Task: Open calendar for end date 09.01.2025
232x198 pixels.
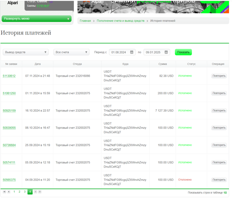Action: pos(166,52)
